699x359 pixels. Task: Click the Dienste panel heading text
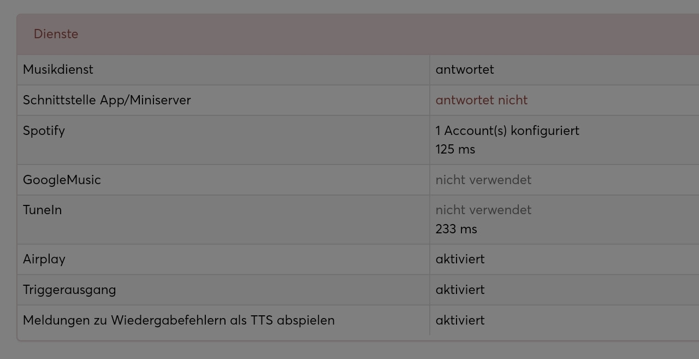coord(56,34)
